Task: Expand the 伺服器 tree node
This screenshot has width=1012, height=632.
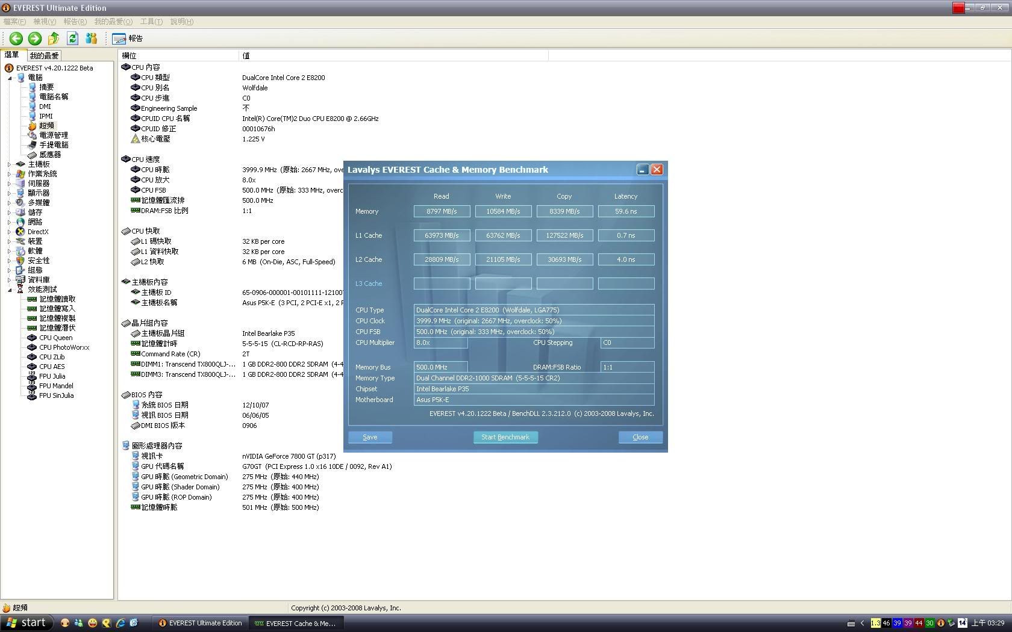Action: [x=10, y=184]
